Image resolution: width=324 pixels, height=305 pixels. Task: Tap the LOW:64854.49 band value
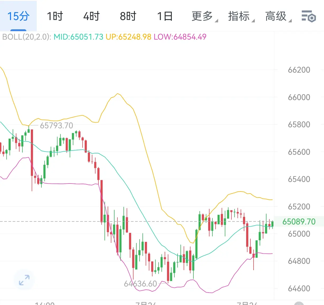coord(180,37)
